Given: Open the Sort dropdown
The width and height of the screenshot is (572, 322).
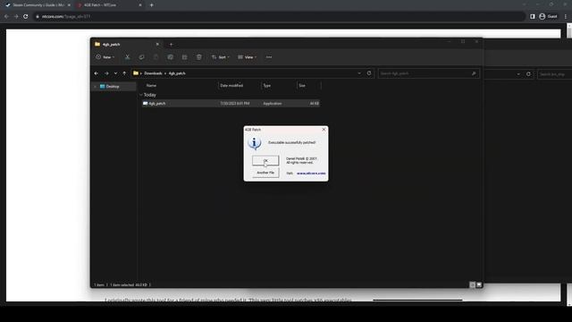Looking at the screenshot, I should [221, 57].
